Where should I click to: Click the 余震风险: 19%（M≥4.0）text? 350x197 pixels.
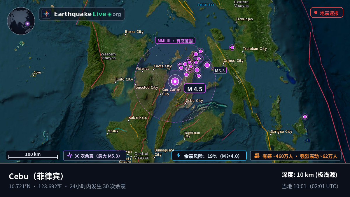click(212, 156)
